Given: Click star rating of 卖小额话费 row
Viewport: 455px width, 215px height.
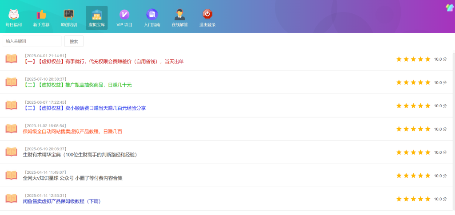Looking at the screenshot, I should (x=413, y=106).
